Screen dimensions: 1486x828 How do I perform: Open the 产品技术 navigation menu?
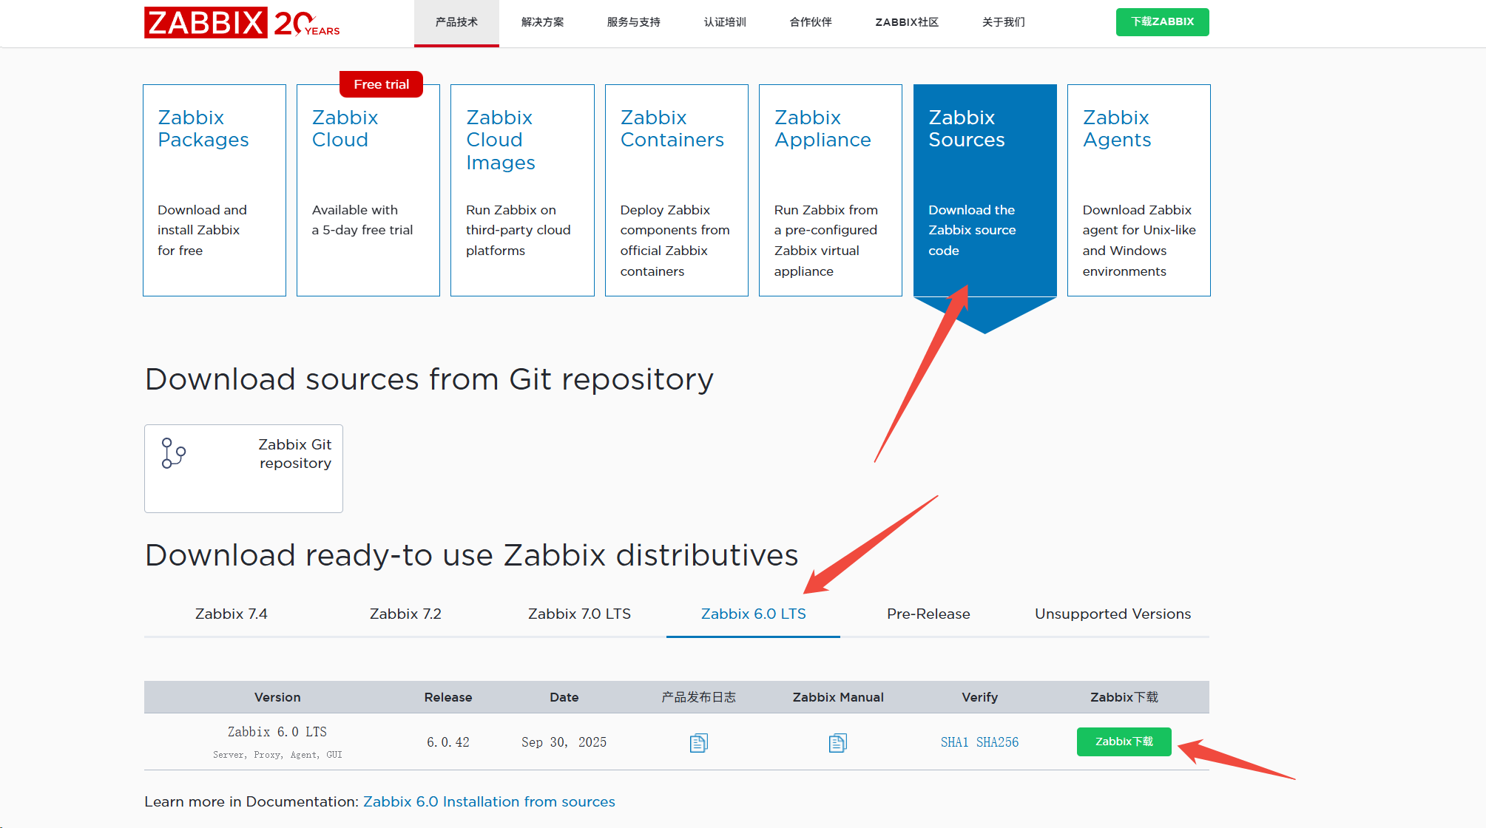coord(456,22)
